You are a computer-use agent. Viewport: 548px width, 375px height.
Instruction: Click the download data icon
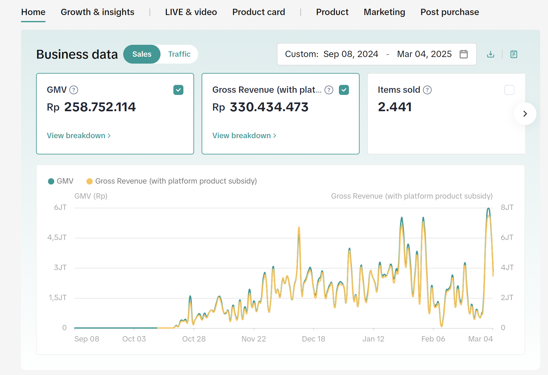click(491, 54)
